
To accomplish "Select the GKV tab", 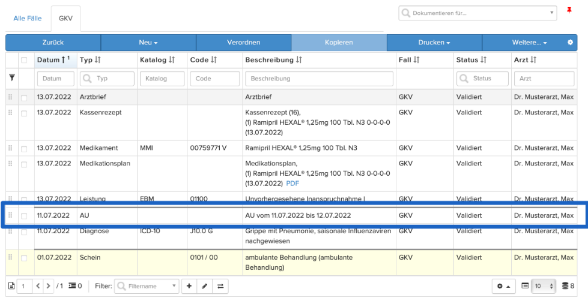I will click(65, 19).
